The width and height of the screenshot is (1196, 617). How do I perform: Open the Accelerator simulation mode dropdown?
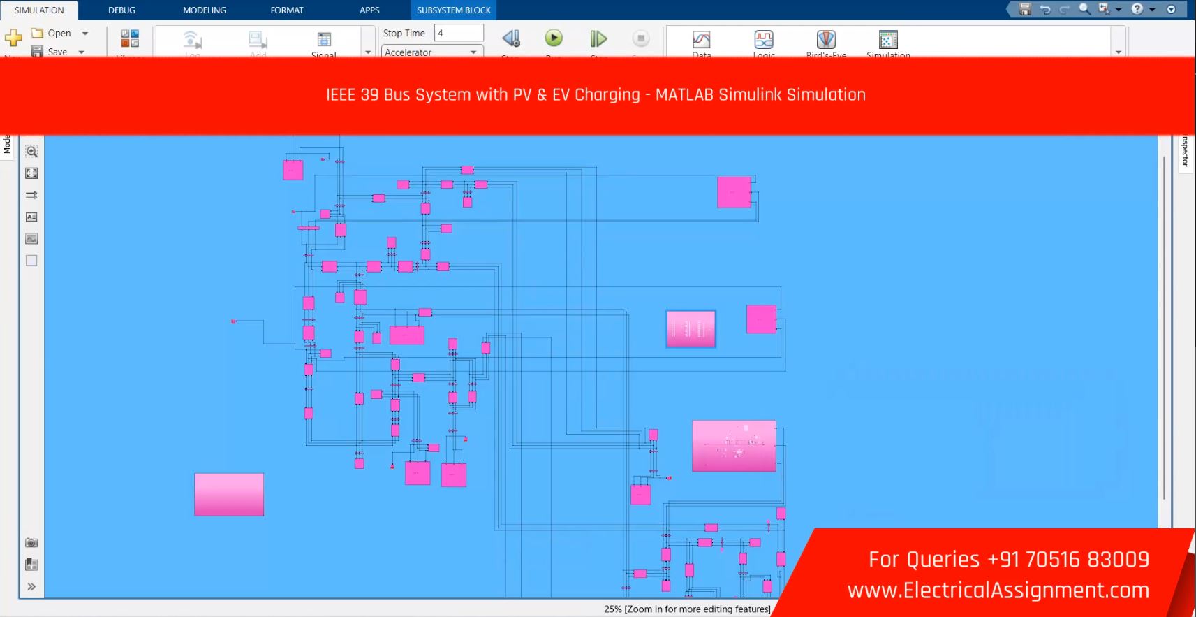click(432, 52)
